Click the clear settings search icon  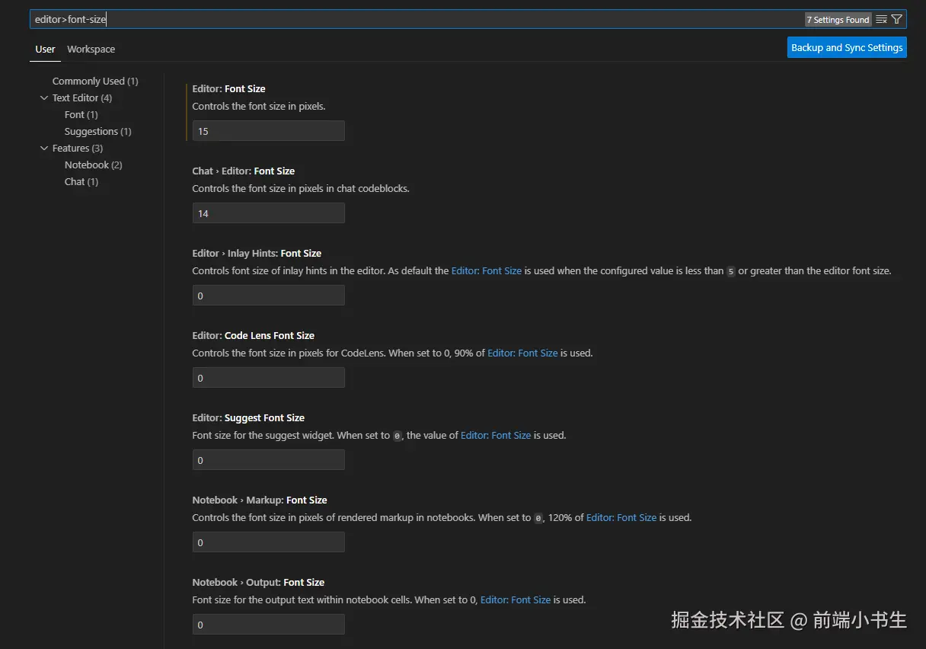880,19
